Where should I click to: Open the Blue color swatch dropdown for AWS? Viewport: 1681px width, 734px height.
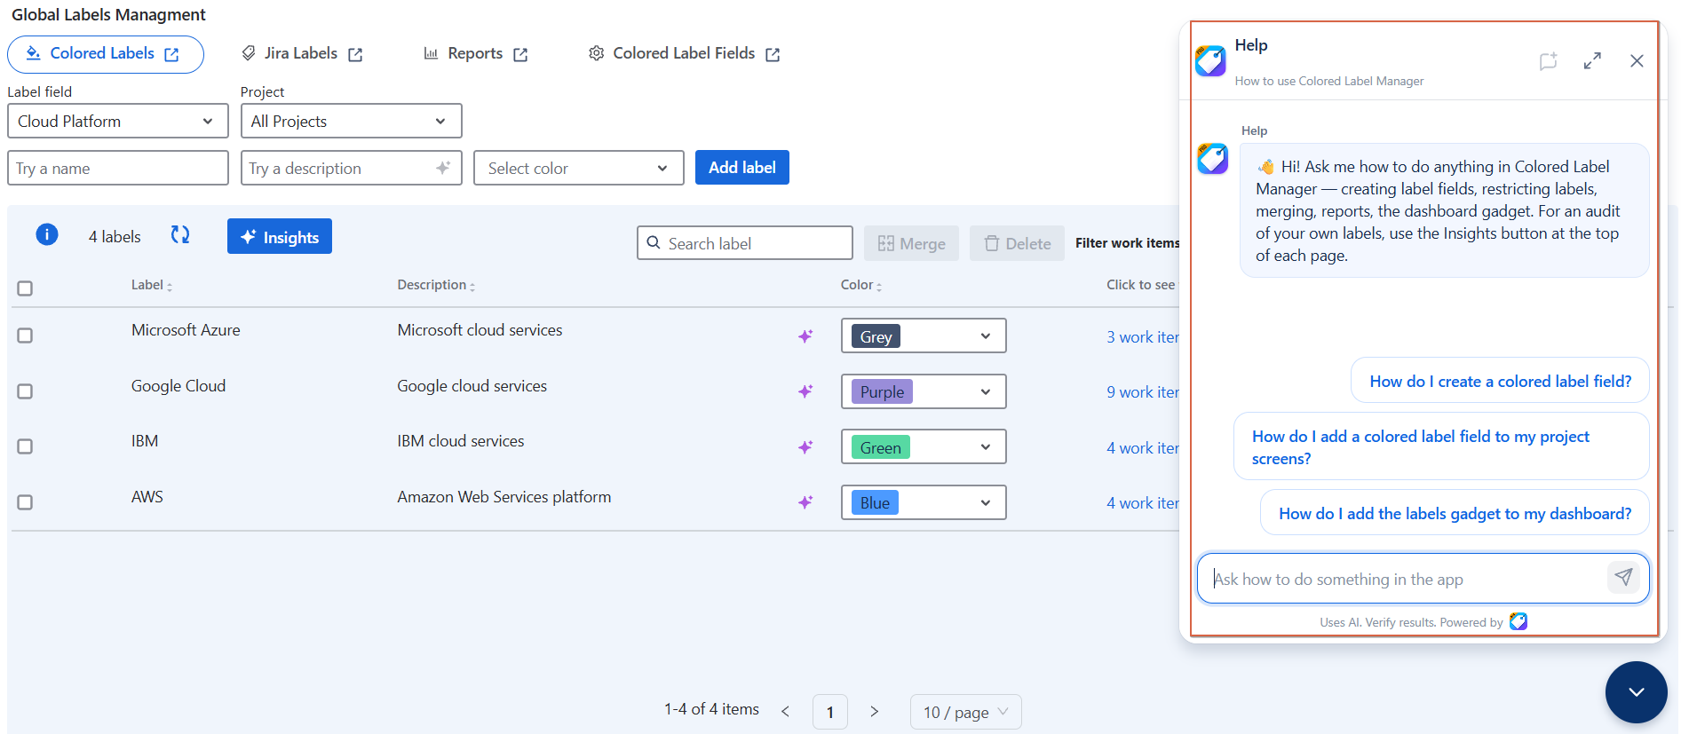(x=924, y=502)
